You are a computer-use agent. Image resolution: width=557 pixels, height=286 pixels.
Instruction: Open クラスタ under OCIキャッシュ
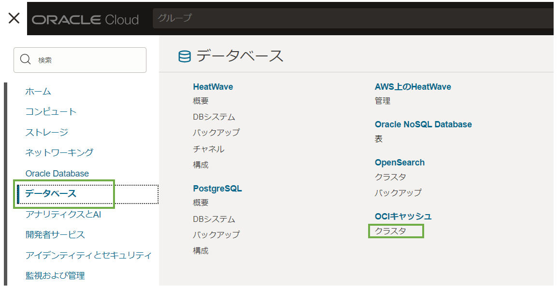390,231
